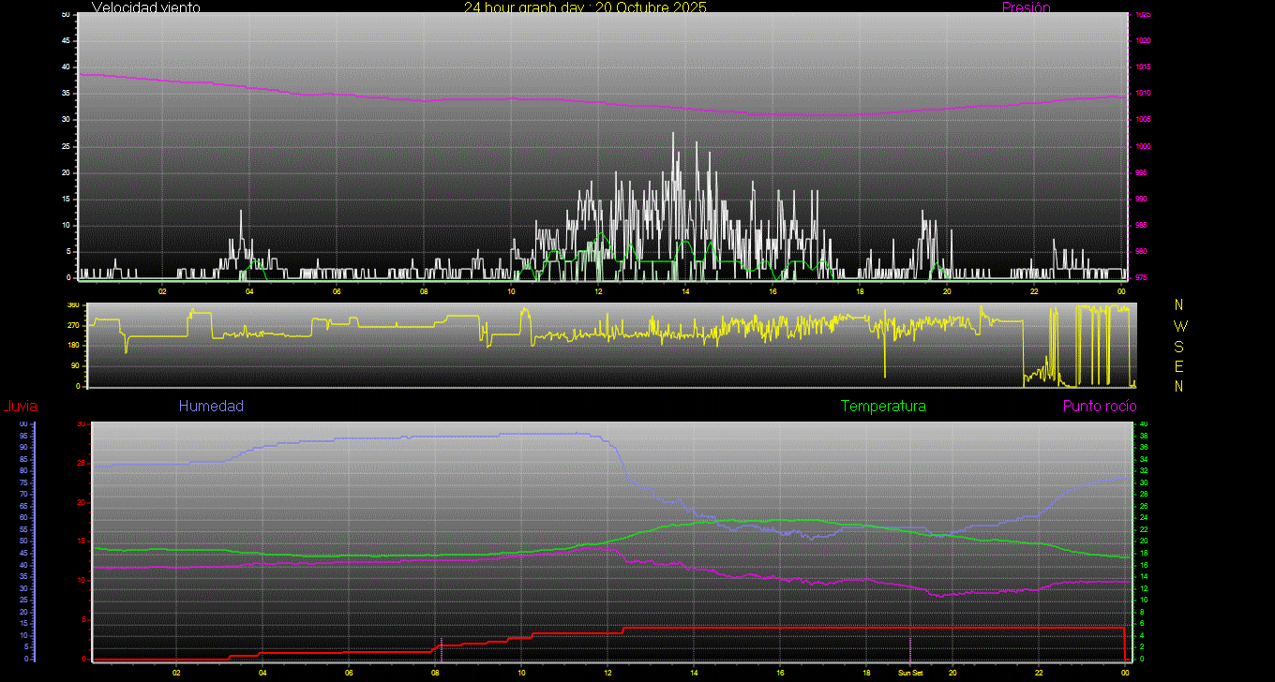
Task: Click the Velocidad viento label
Action: point(145,7)
